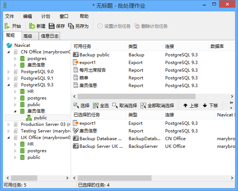Expand the Production Server 03 connection

point(9,124)
